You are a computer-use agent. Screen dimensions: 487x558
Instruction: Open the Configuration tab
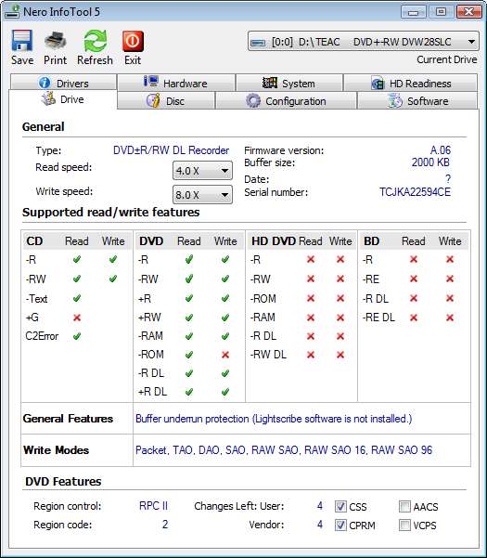coord(286,100)
